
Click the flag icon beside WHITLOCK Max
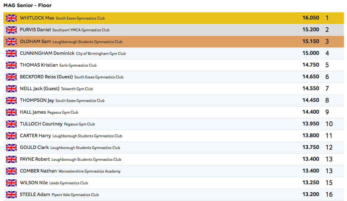(x=11, y=18)
